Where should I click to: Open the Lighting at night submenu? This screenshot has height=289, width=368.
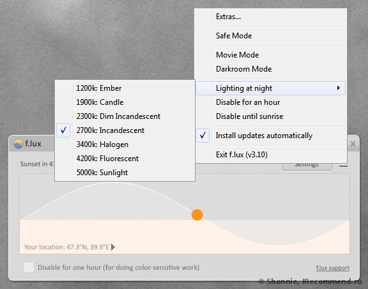271,88
